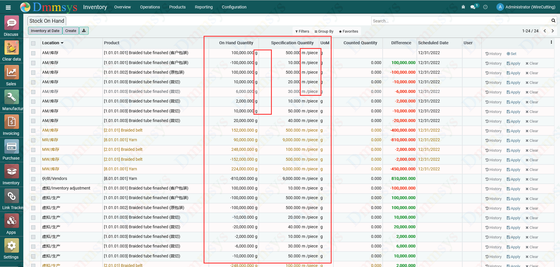The image size is (560, 267).
Task: Click History for the 伙伴/Vendors row
Action: tap(494, 179)
